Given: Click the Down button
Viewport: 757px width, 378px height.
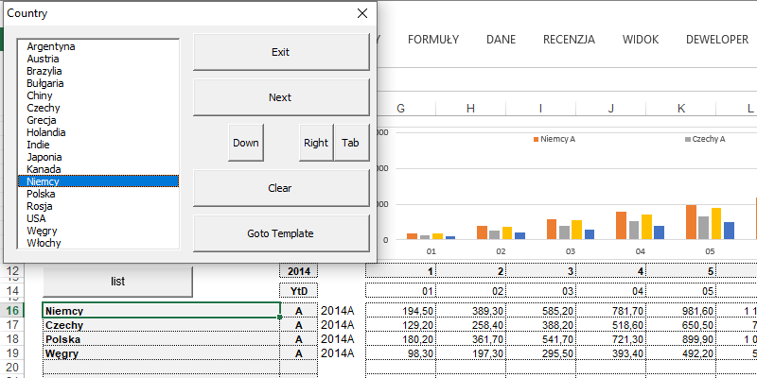Looking at the screenshot, I should pyautogui.click(x=246, y=143).
